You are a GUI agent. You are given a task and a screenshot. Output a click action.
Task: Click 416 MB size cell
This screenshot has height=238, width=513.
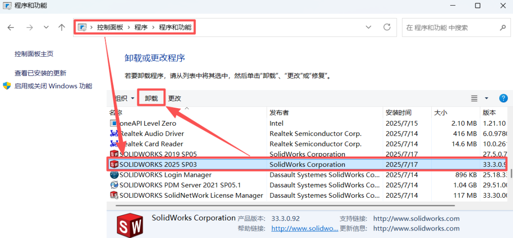(465, 134)
